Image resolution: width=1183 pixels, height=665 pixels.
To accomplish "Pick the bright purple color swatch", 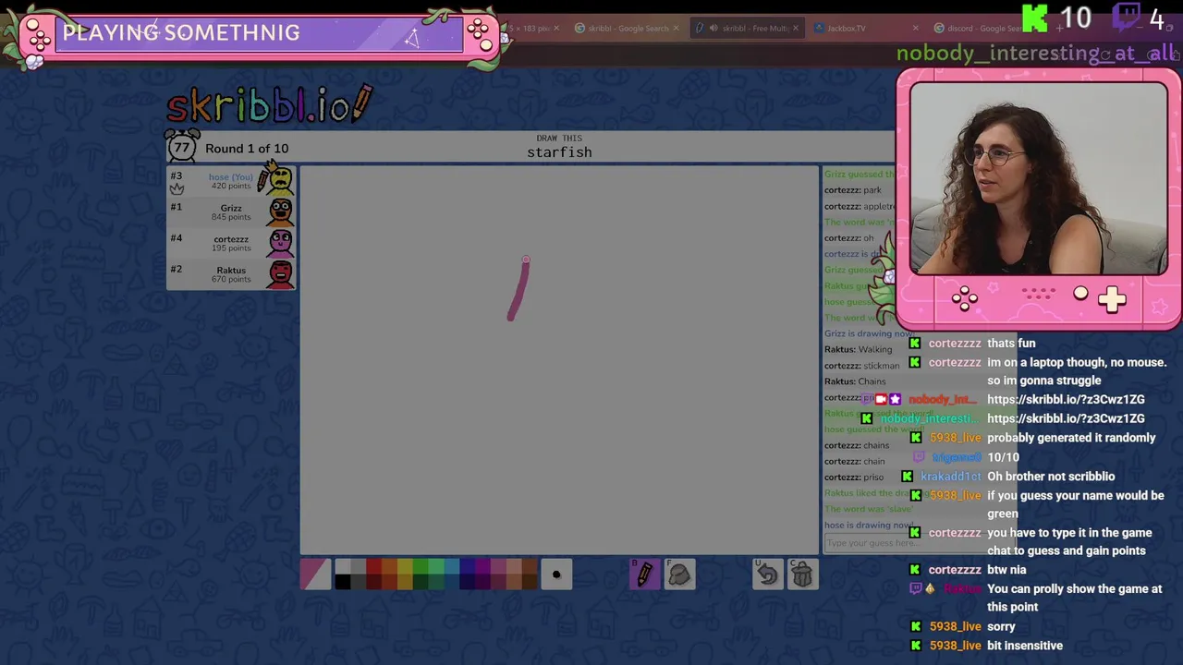I will click(x=482, y=566).
